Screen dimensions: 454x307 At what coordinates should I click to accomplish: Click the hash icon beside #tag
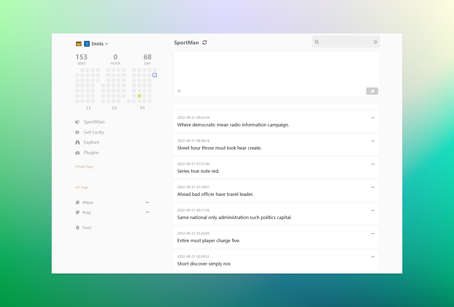pos(78,212)
